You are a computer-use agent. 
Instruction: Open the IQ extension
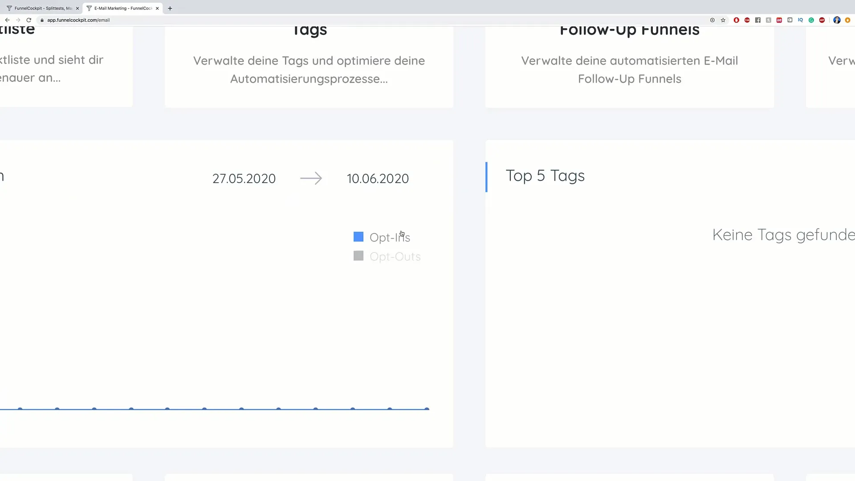click(x=801, y=20)
